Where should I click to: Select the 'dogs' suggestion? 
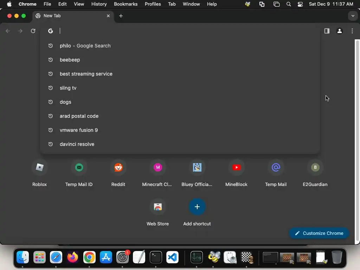(x=180, y=102)
